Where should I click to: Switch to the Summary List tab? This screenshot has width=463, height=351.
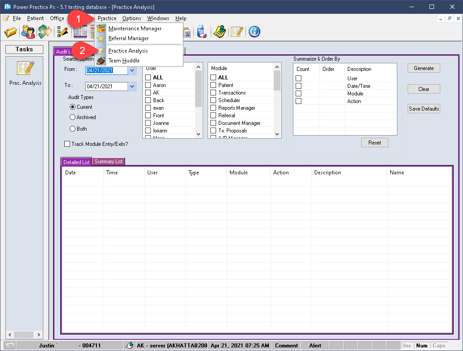[108, 161]
